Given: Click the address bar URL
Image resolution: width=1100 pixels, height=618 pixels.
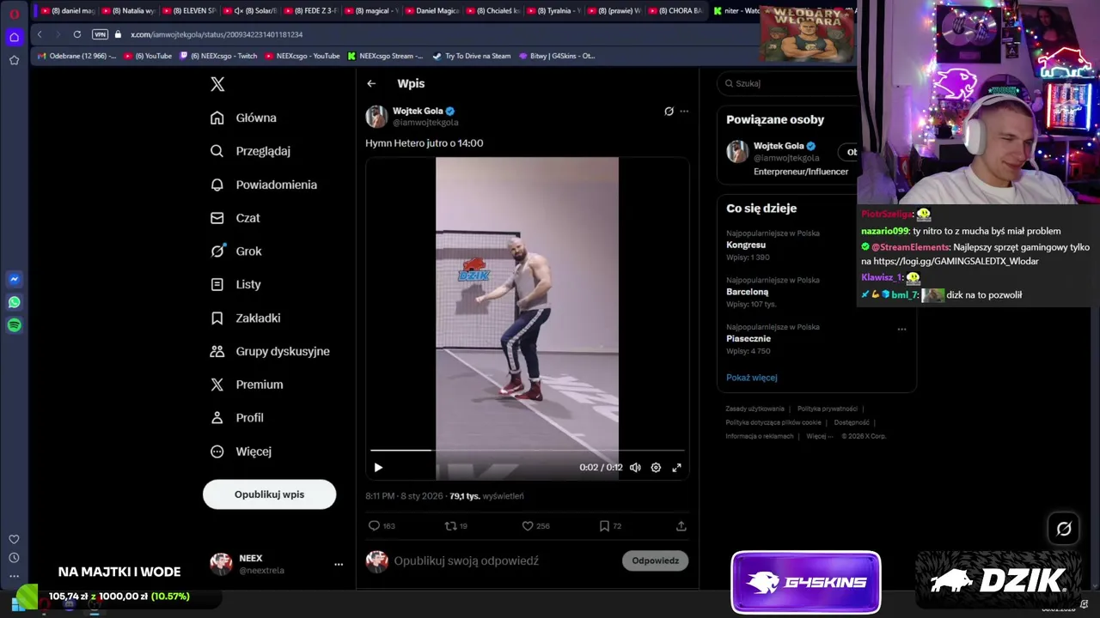Looking at the screenshot, I should coord(217,34).
